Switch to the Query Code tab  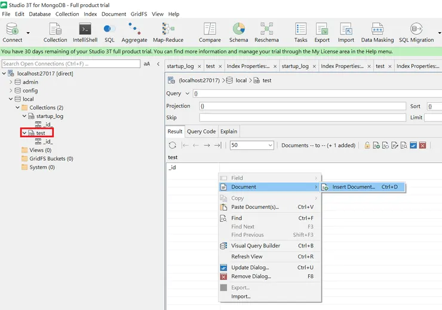pos(201,131)
